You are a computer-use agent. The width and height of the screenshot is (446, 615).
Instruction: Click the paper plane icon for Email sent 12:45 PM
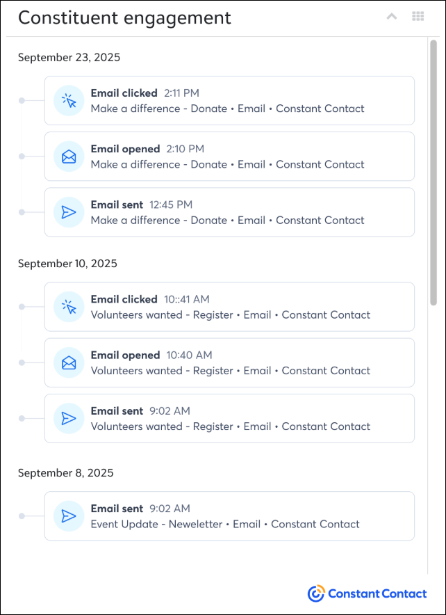(x=69, y=212)
